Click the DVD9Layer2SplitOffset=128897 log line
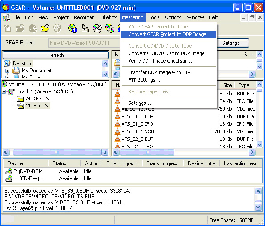 pyautogui.click(x=38, y=208)
